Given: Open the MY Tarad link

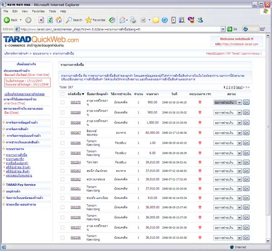Looking at the screenshot, I should click(233, 53).
